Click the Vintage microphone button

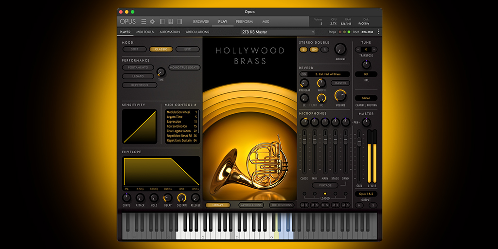coord(325,185)
